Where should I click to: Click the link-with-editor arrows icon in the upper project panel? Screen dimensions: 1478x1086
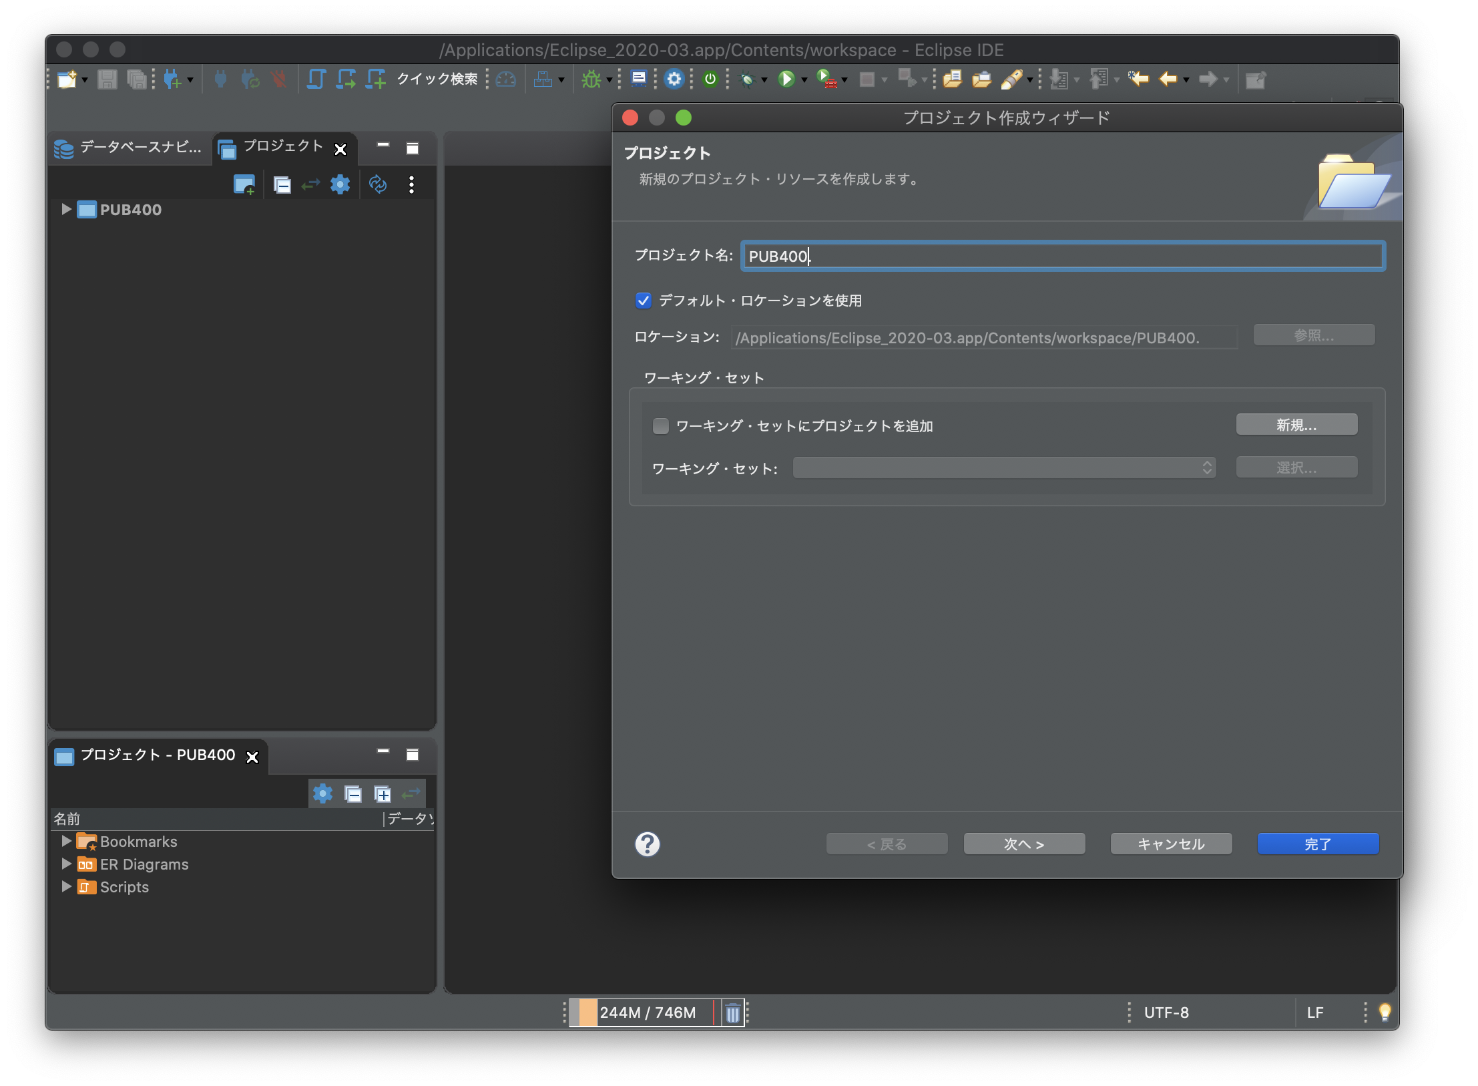(311, 184)
